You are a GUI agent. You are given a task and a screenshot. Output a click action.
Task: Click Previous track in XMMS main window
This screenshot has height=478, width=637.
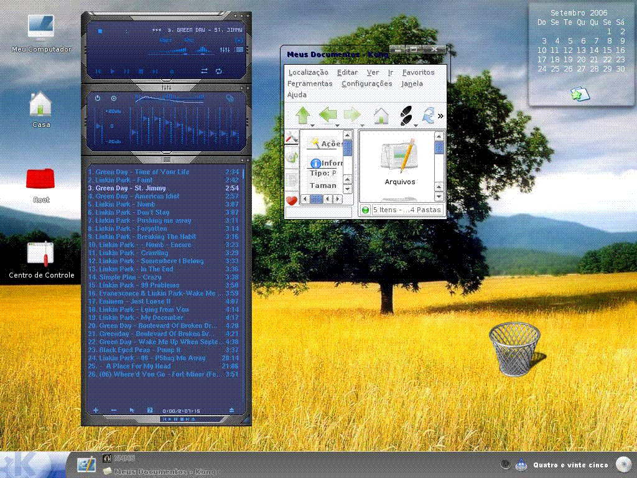pos(98,71)
